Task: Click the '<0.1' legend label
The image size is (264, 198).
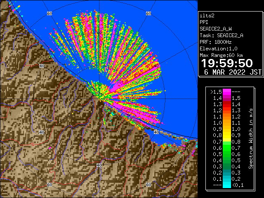Action: click(x=238, y=185)
